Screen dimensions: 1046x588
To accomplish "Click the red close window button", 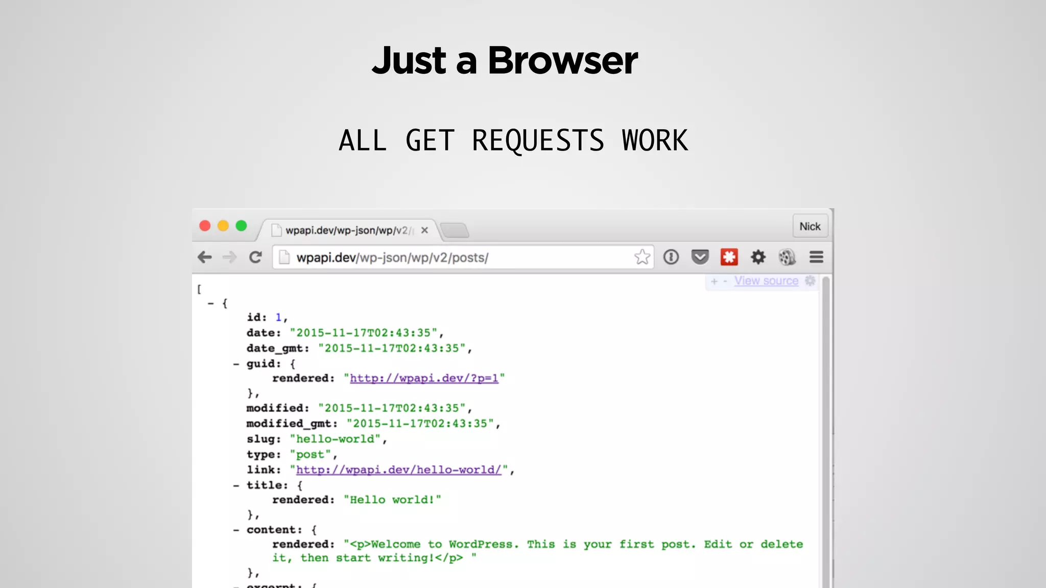I will (205, 226).
